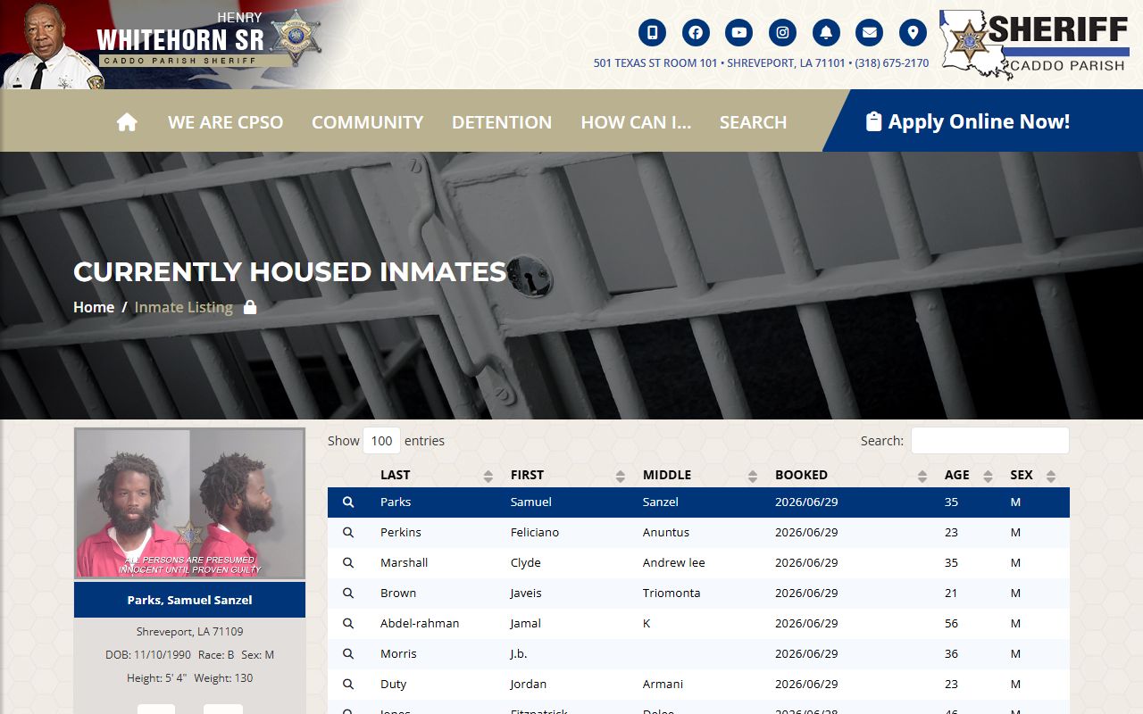The image size is (1143, 714).
Task: Open DETENTION menu
Action: coord(502,122)
